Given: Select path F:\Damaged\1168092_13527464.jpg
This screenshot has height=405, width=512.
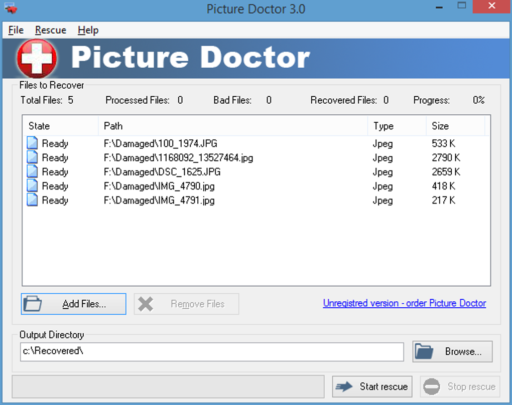Looking at the screenshot, I should (x=178, y=158).
